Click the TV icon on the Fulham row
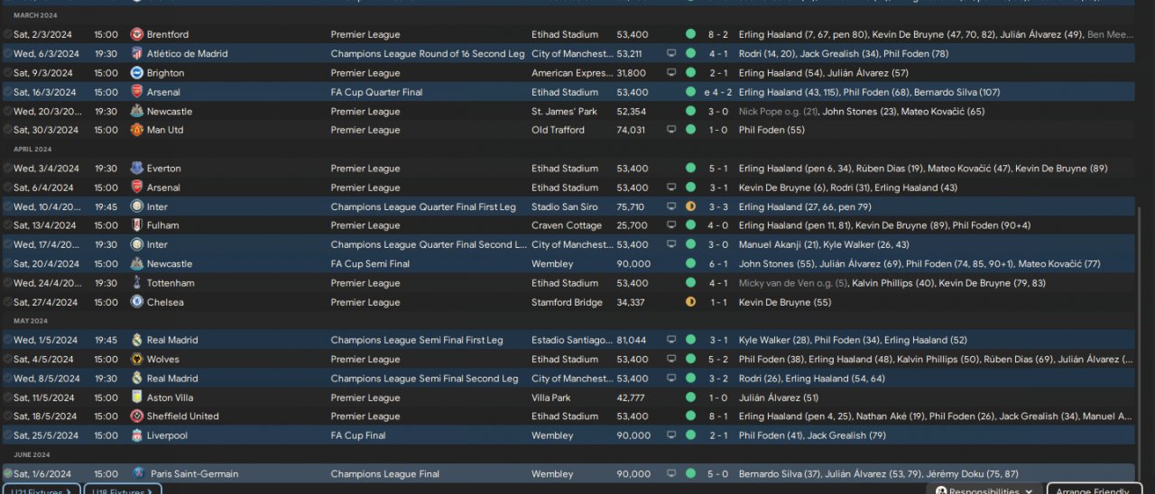 (671, 225)
